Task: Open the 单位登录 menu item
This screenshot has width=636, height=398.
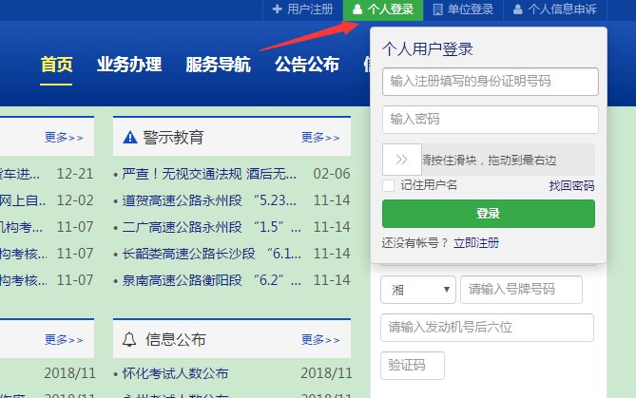Action: (x=463, y=9)
